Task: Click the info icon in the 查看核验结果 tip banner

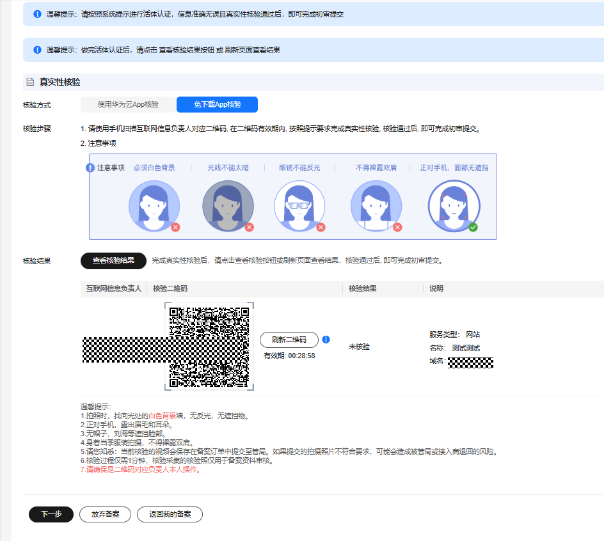Action: (x=37, y=50)
